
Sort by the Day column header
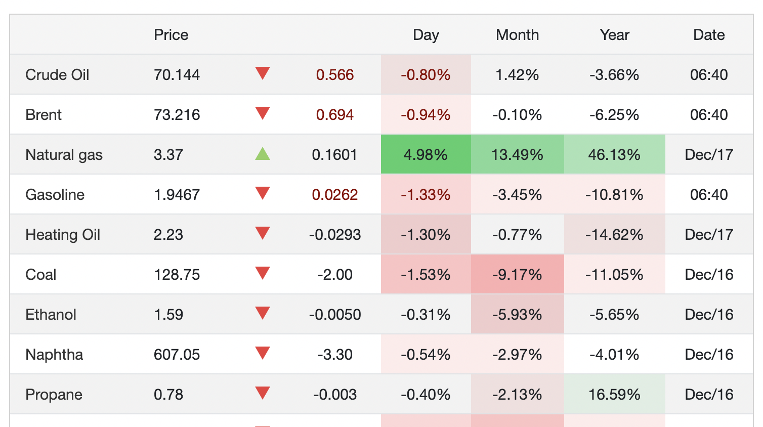(426, 35)
